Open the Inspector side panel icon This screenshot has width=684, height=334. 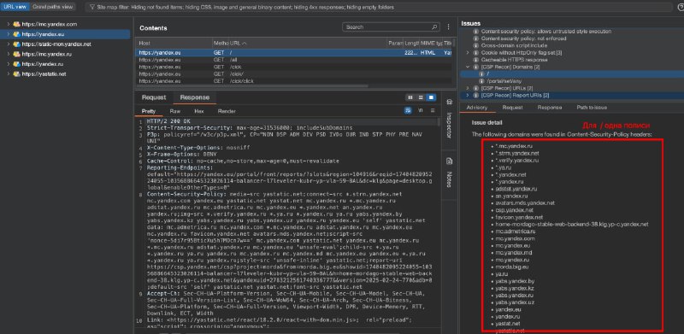[449, 102]
